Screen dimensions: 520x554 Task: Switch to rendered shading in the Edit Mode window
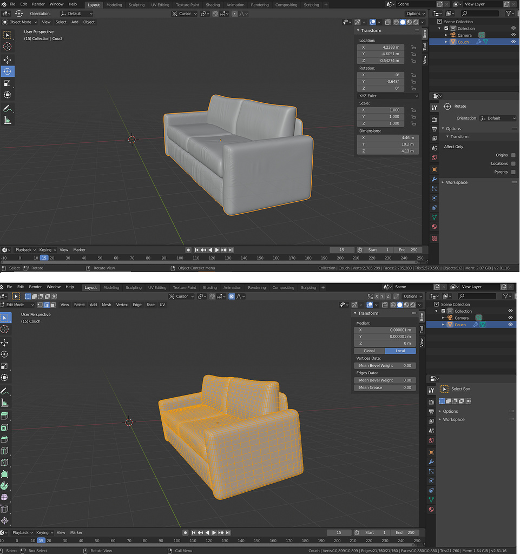click(x=413, y=305)
